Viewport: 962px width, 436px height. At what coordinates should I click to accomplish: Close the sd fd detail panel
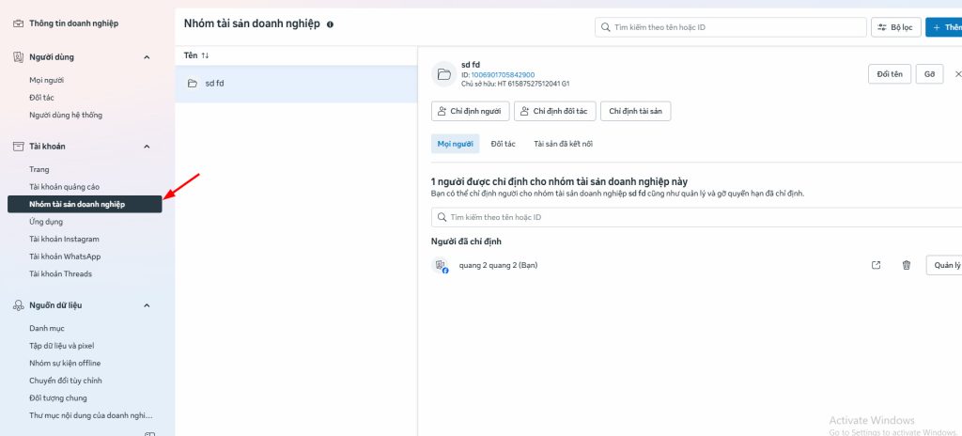(x=957, y=74)
